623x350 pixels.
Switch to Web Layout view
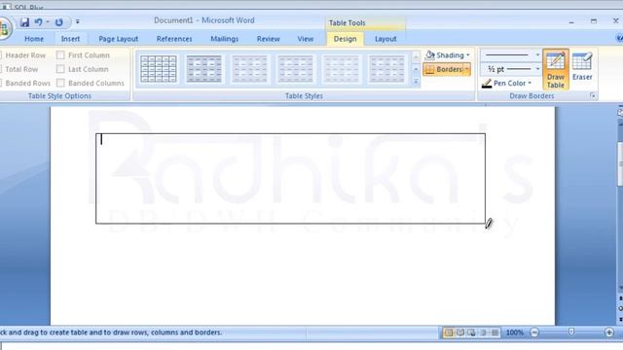471,332
